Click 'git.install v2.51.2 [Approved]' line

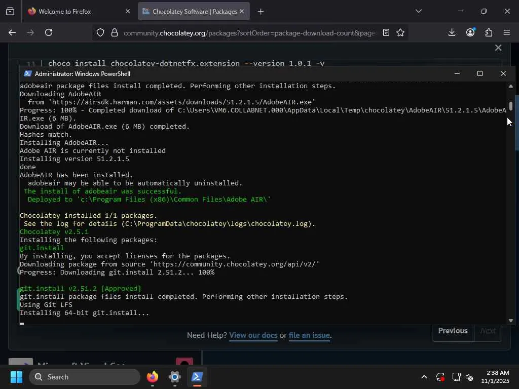(81, 288)
